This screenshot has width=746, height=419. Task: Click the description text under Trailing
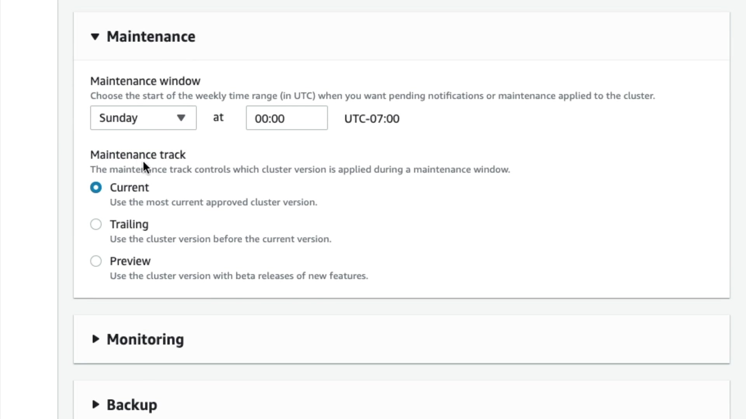[x=220, y=239]
